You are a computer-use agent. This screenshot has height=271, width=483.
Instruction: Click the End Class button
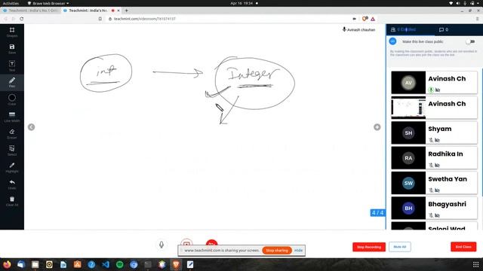tap(463, 247)
